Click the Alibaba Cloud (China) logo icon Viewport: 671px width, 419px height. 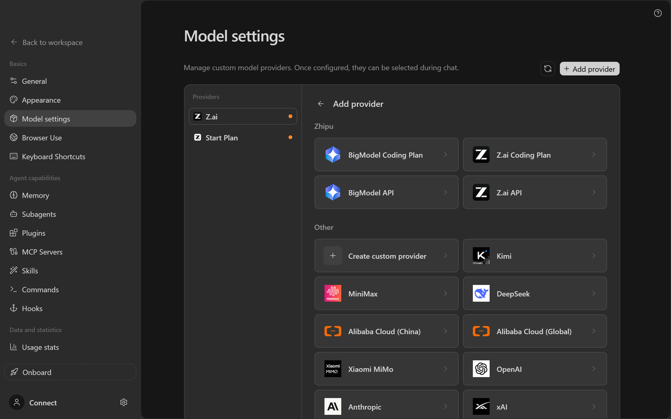coord(333,331)
